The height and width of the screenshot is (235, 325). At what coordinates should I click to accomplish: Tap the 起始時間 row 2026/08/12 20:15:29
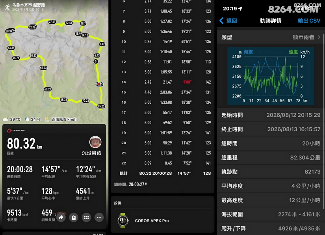click(x=270, y=115)
